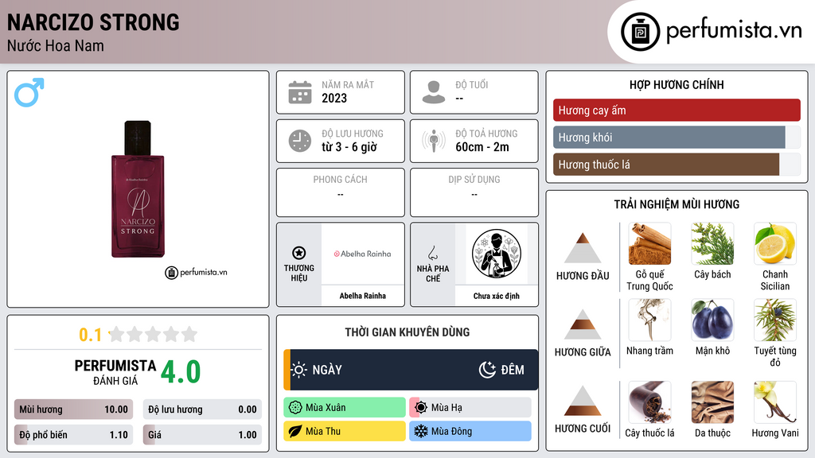Click the Mùa Hạ season bar
Image resolution: width=815 pixels, height=458 pixels.
coord(470,408)
